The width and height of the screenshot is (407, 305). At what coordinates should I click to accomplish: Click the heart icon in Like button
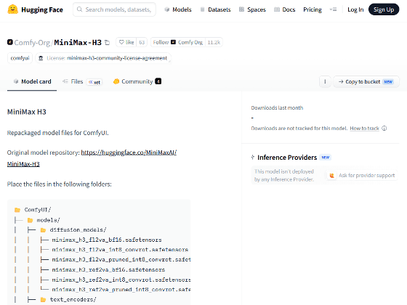tap(121, 42)
